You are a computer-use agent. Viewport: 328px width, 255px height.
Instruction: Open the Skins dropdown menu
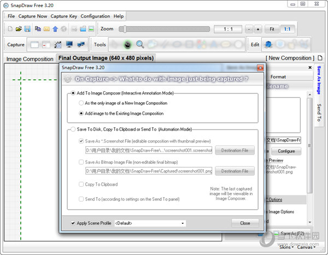286,247
